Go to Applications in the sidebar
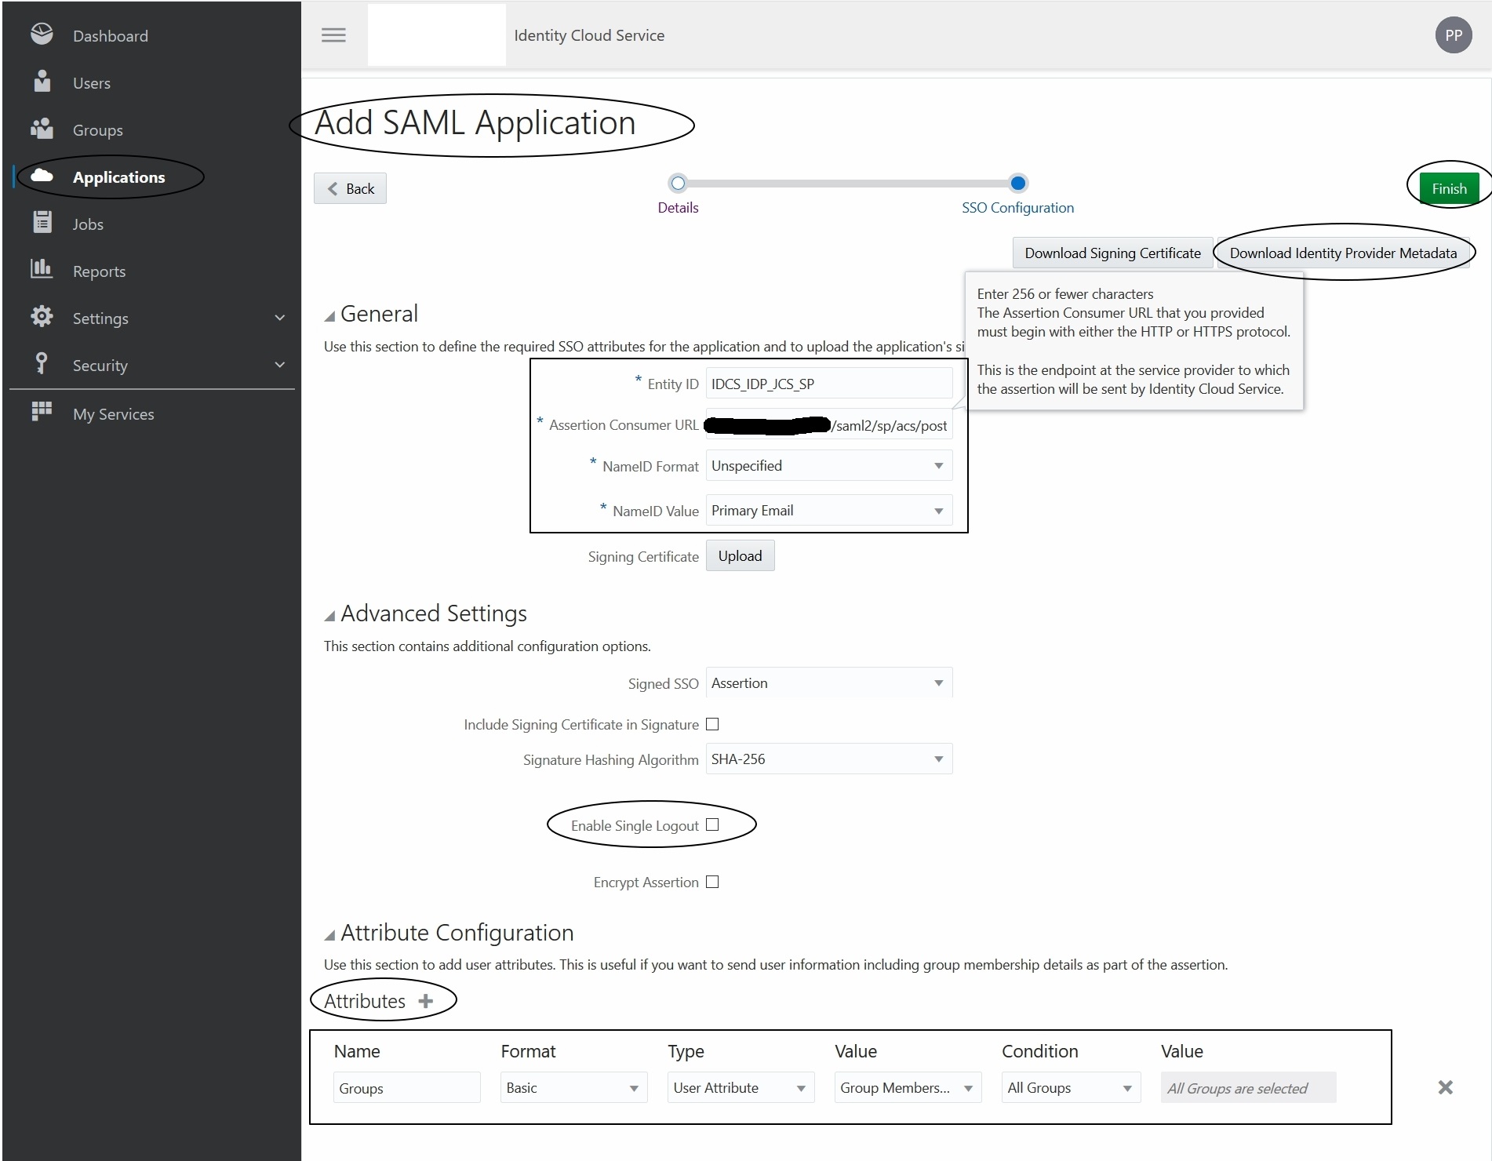The width and height of the screenshot is (1492, 1161). (119, 177)
